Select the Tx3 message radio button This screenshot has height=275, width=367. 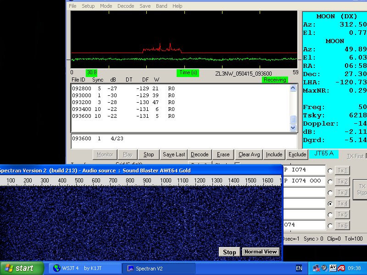pyautogui.click(x=330, y=192)
